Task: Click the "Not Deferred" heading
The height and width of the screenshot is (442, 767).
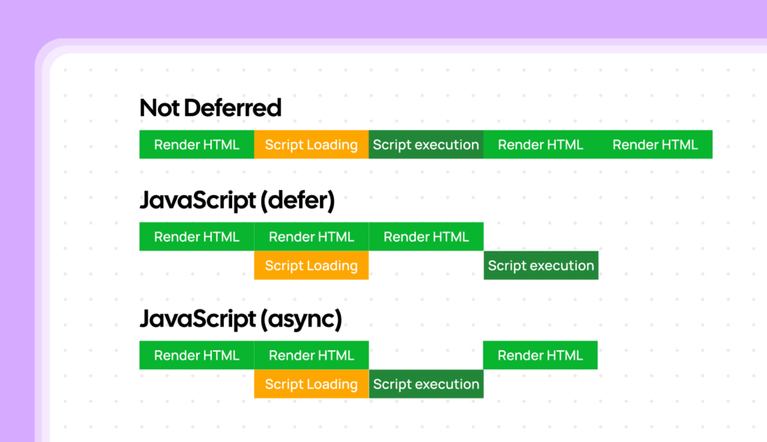Action: 210,107
